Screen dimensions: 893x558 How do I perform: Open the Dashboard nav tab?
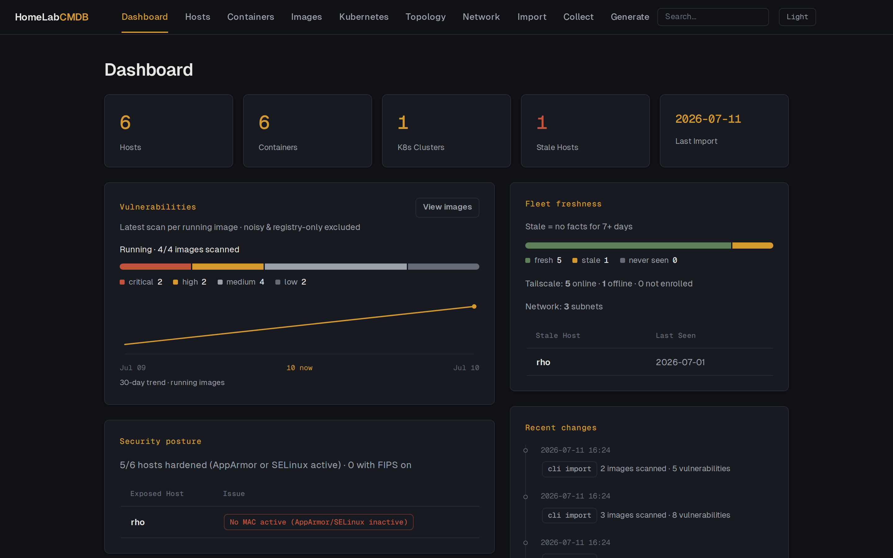pos(145,17)
